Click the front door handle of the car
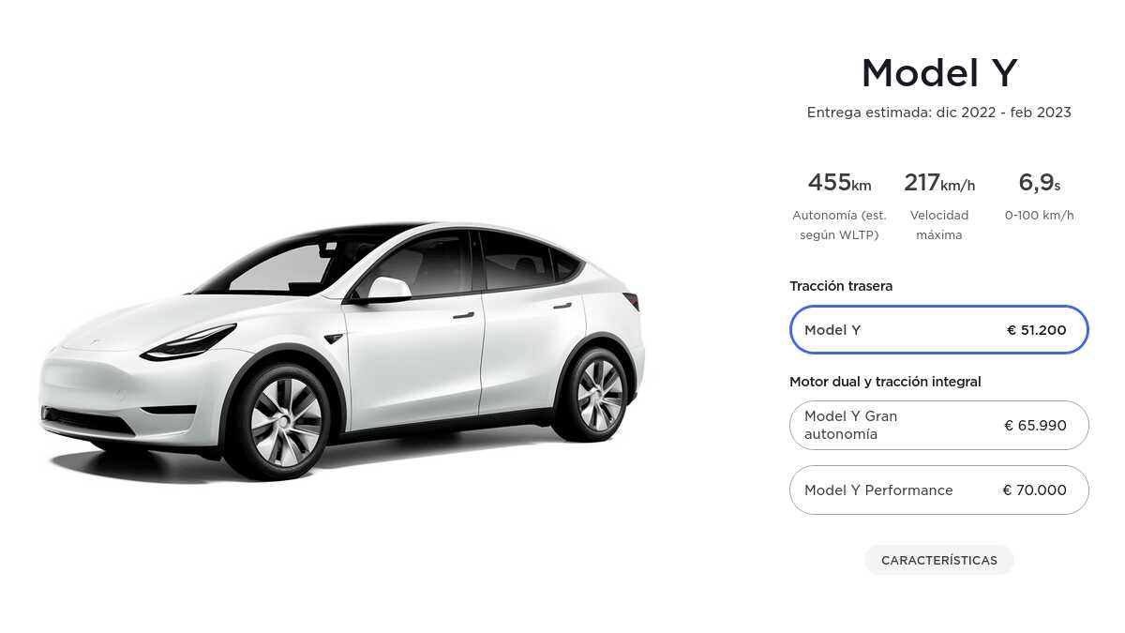The image size is (1125, 633). pos(463,316)
